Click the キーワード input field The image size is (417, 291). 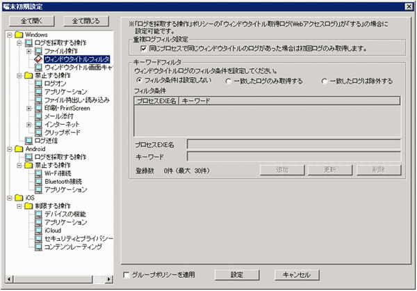(294, 157)
